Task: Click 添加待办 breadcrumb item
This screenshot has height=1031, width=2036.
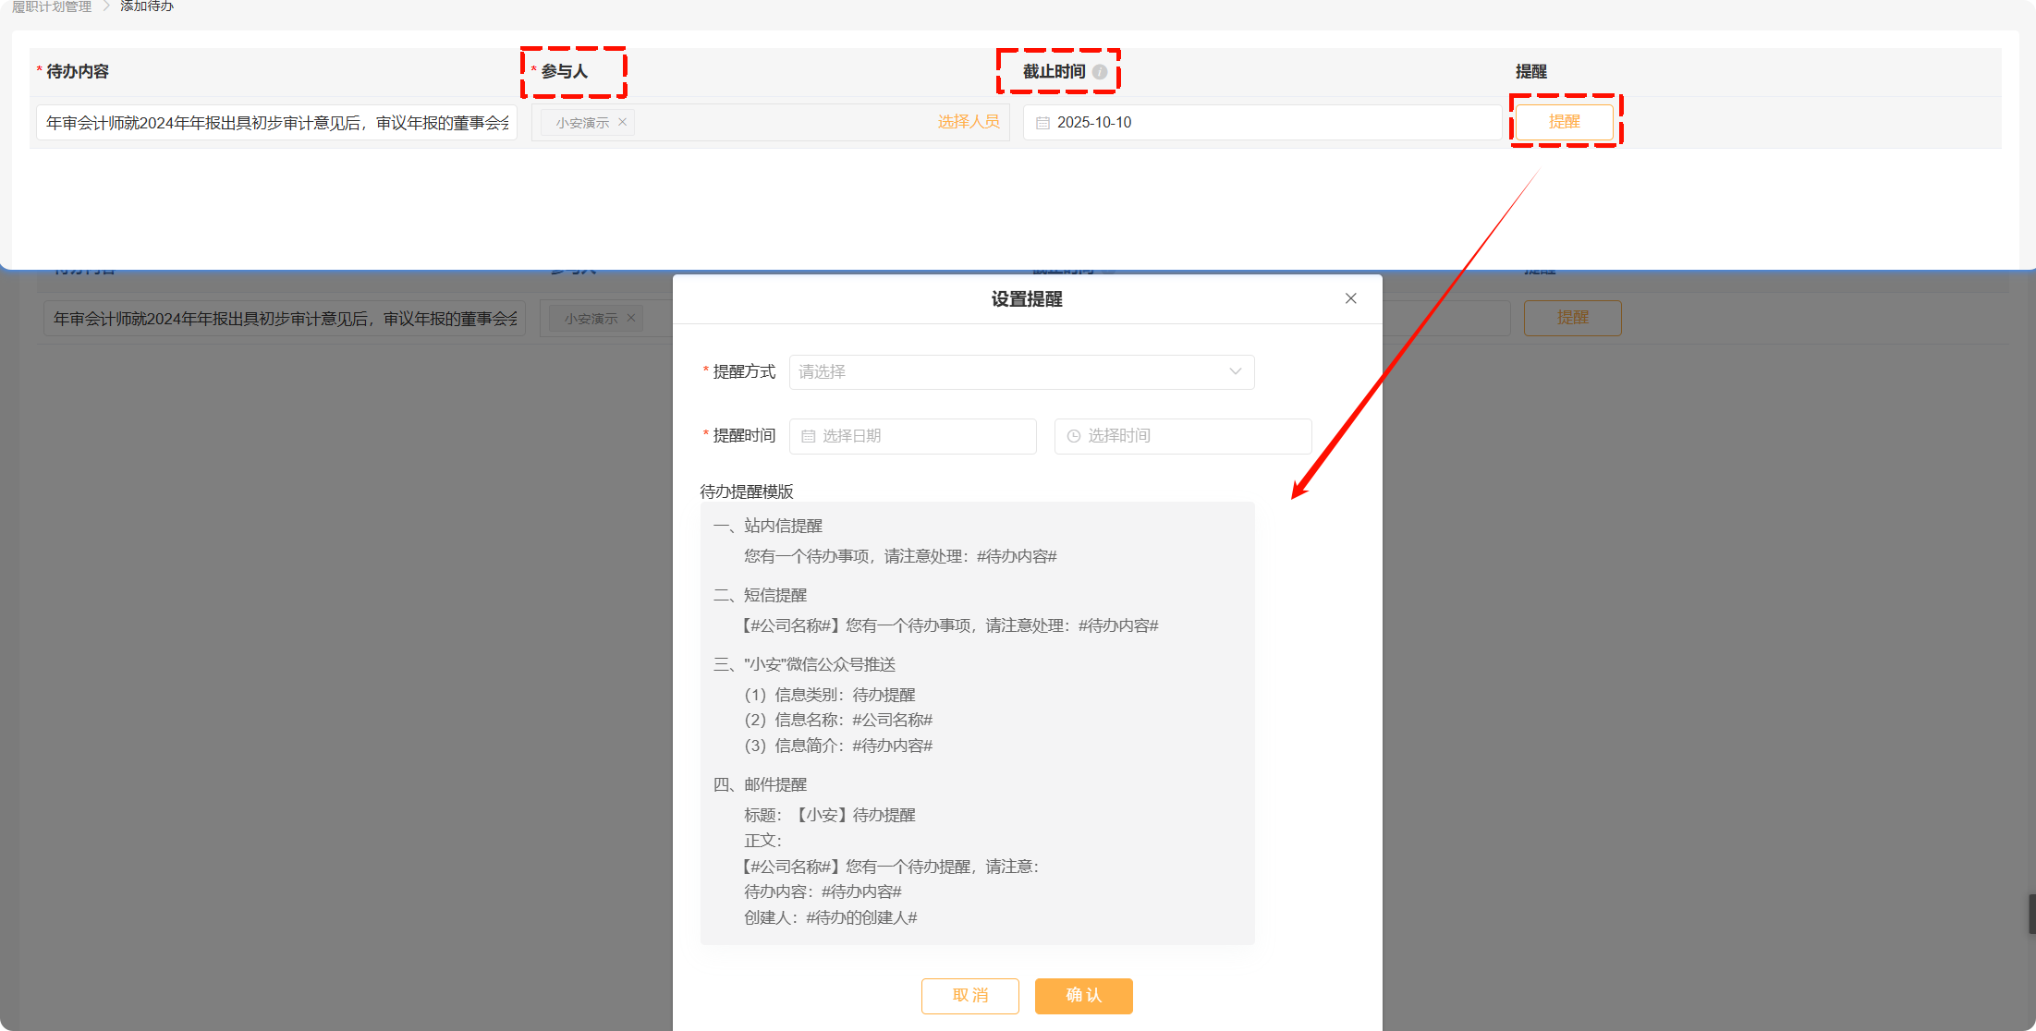Action: coord(146,6)
